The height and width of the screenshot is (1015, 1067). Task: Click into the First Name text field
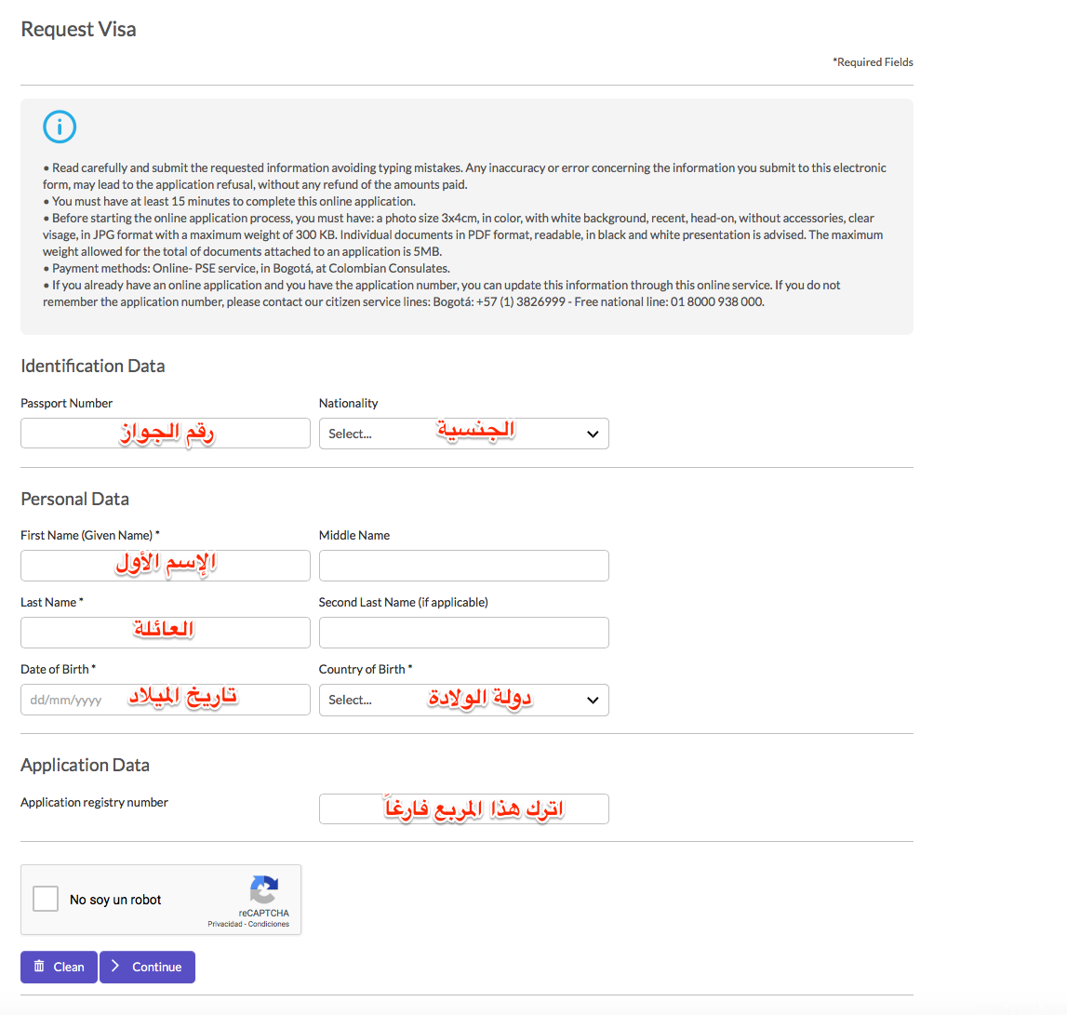tap(165, 566)
